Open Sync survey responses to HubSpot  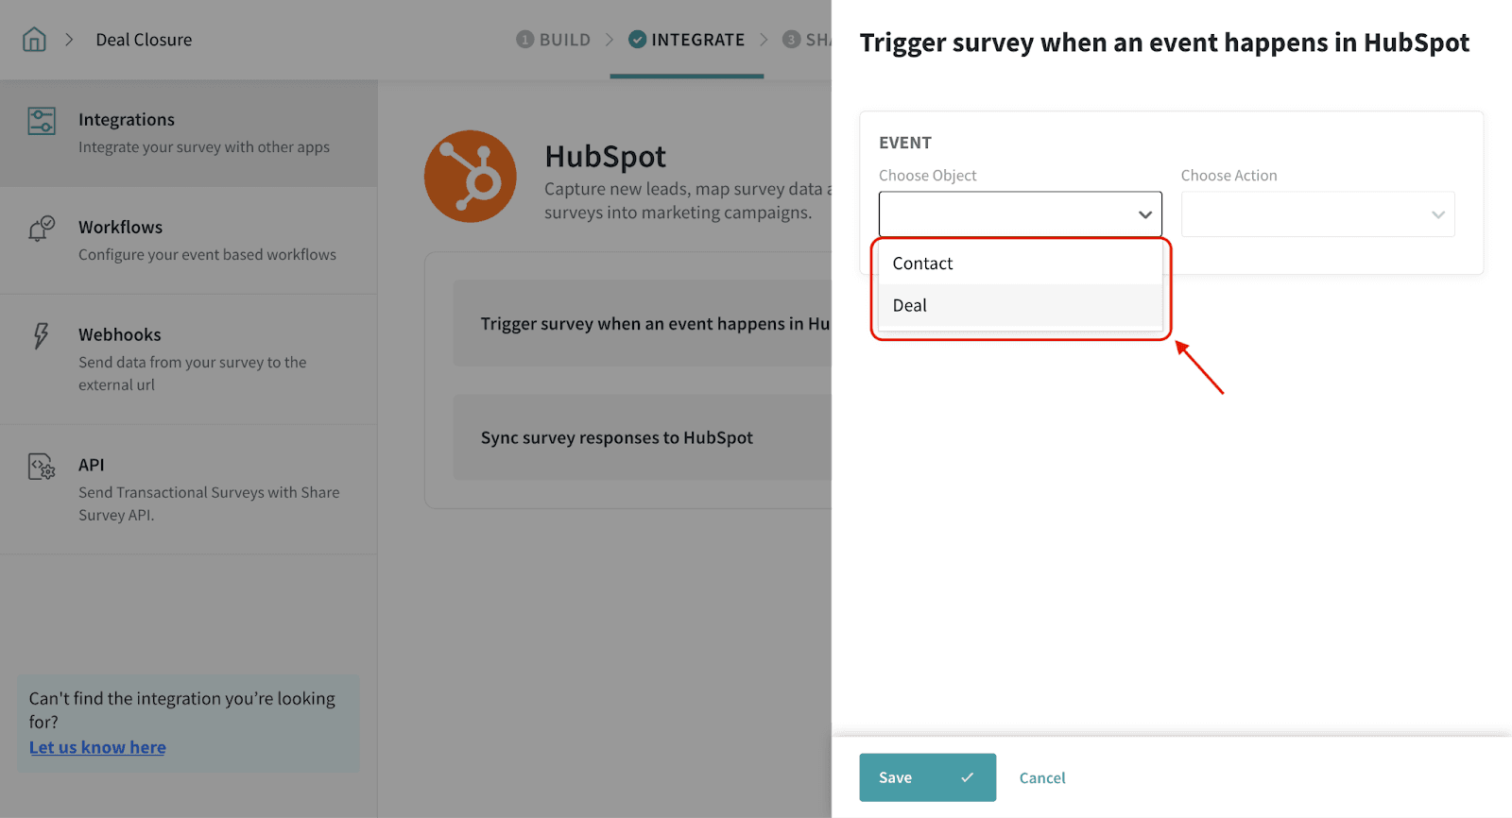pos(617,437)
